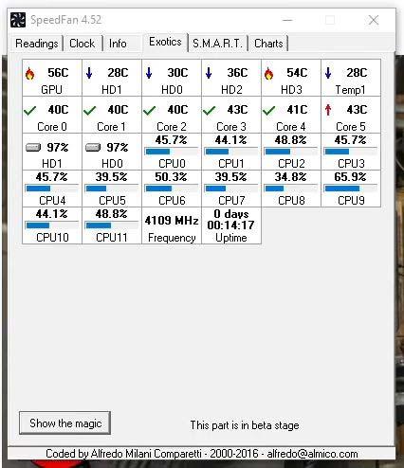This screenshot has height=468, width=404.
Task: Click the green checkmark for Core 3
Action: [x=210, y=110]
